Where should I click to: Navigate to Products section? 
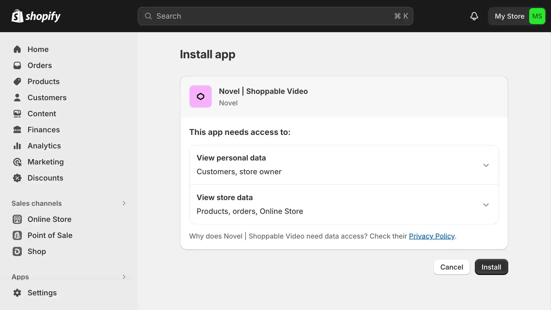click(x=43, y=82)
